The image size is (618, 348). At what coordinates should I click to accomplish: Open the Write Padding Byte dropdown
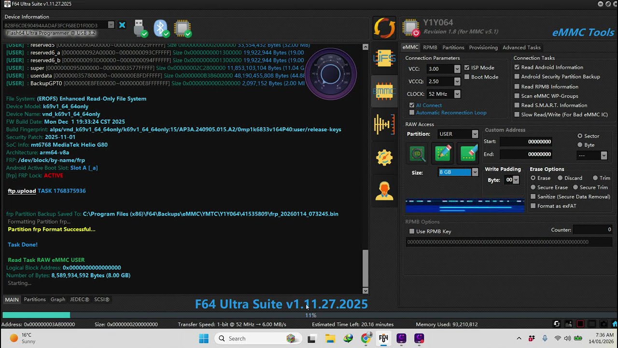pos(516,180)
